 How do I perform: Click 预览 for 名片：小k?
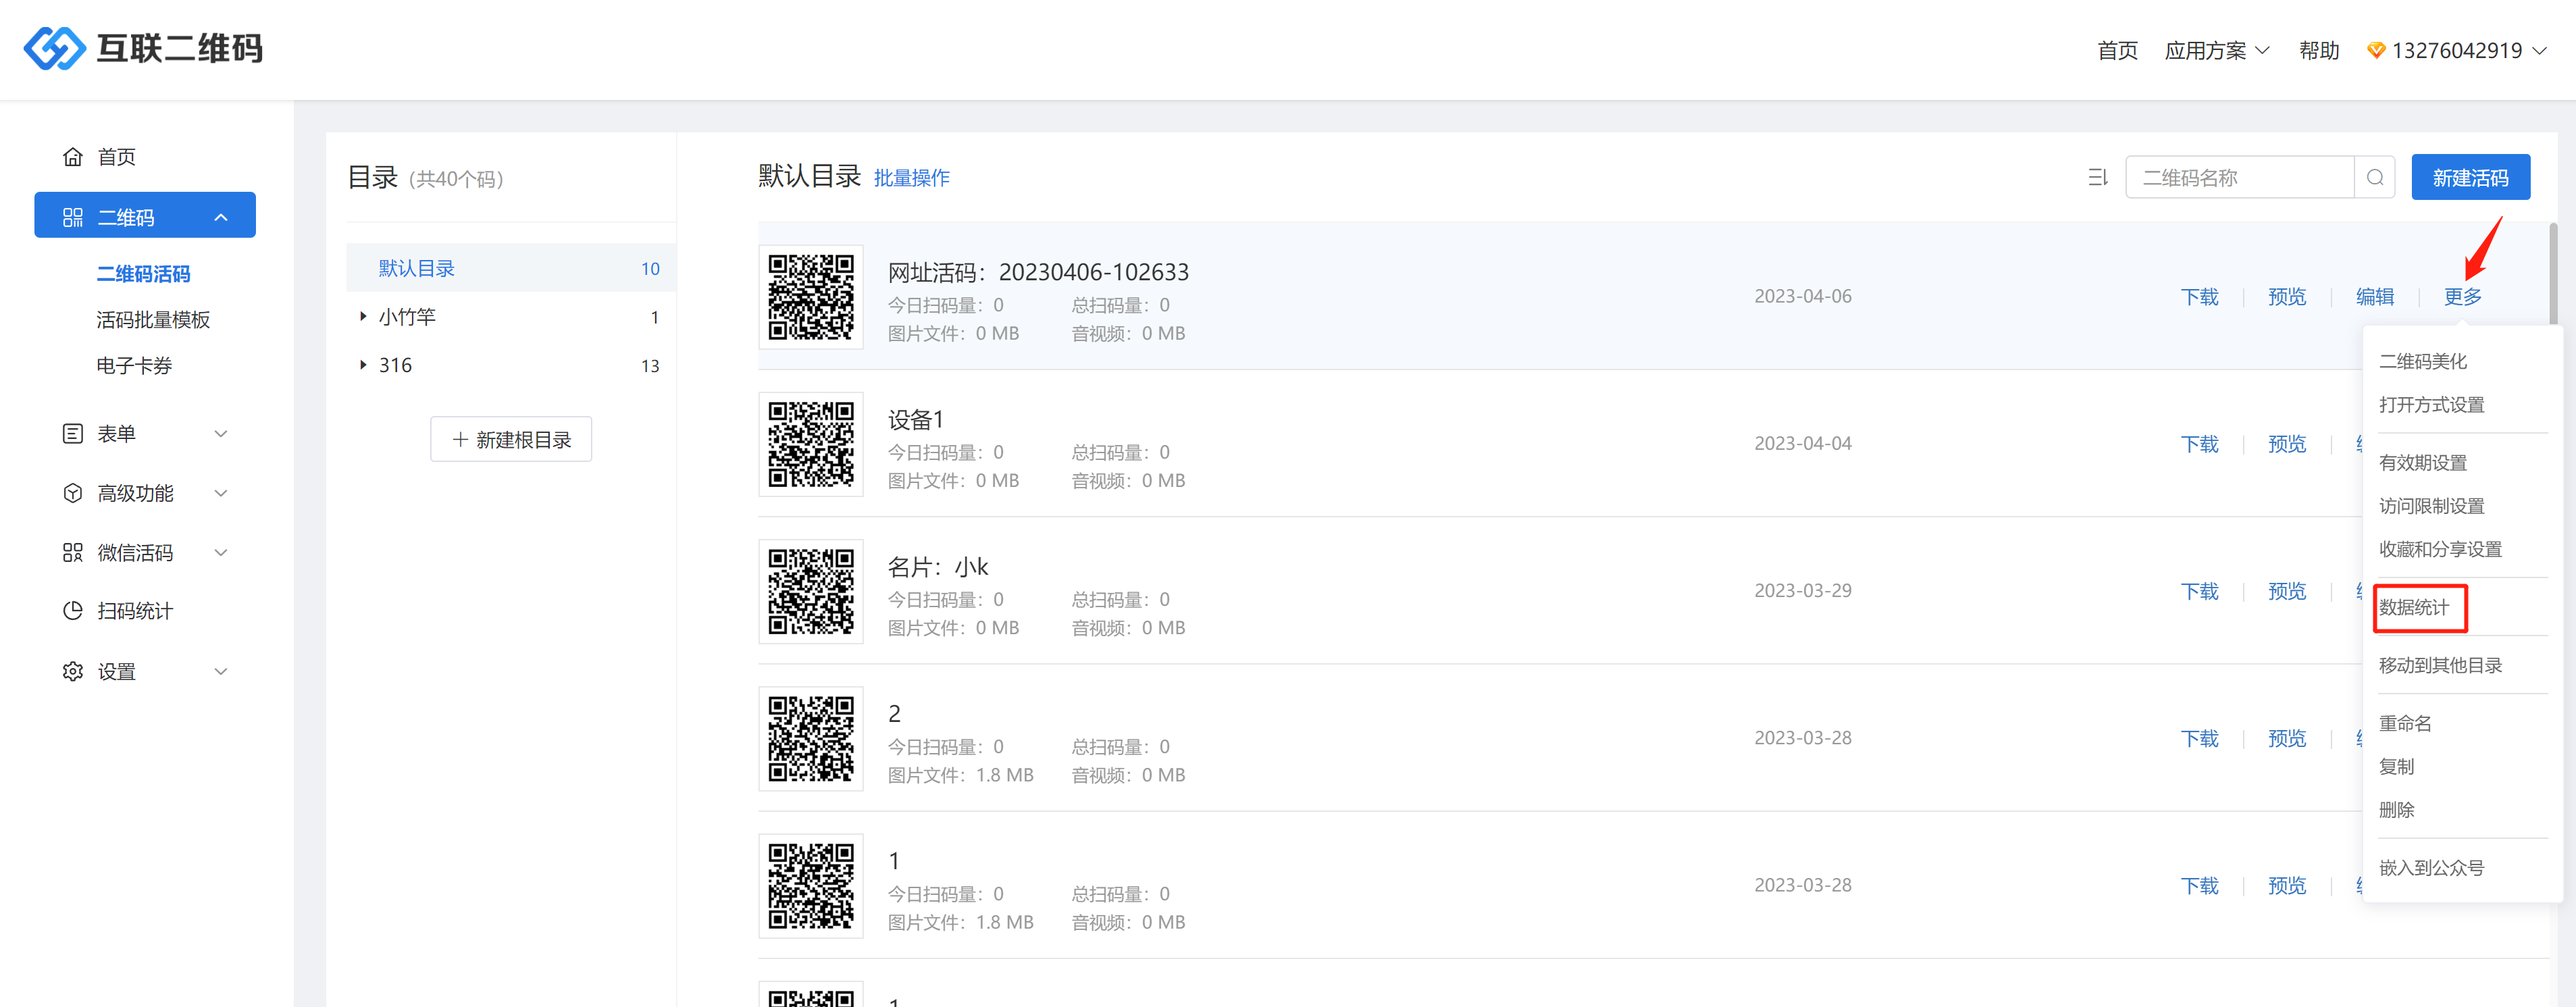(2286, 591)
